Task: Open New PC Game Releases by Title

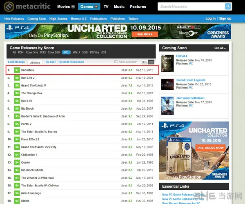Action: coord(183,199)
